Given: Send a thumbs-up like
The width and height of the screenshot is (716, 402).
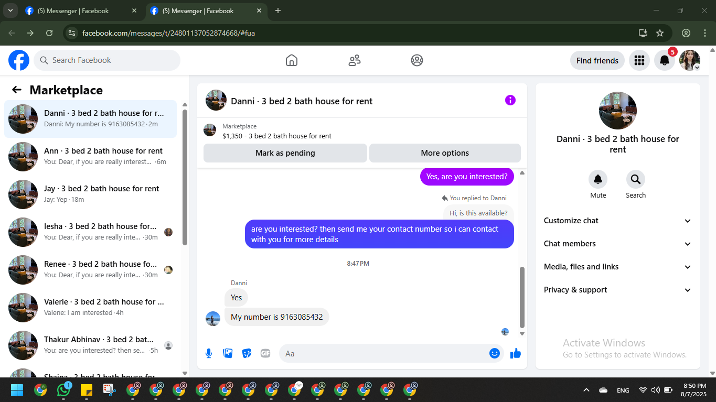Looking at the screenshot, I should click(516, 353).
